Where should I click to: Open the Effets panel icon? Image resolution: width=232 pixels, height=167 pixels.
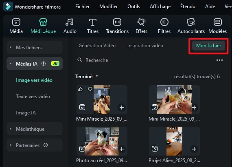pos(141,22)
